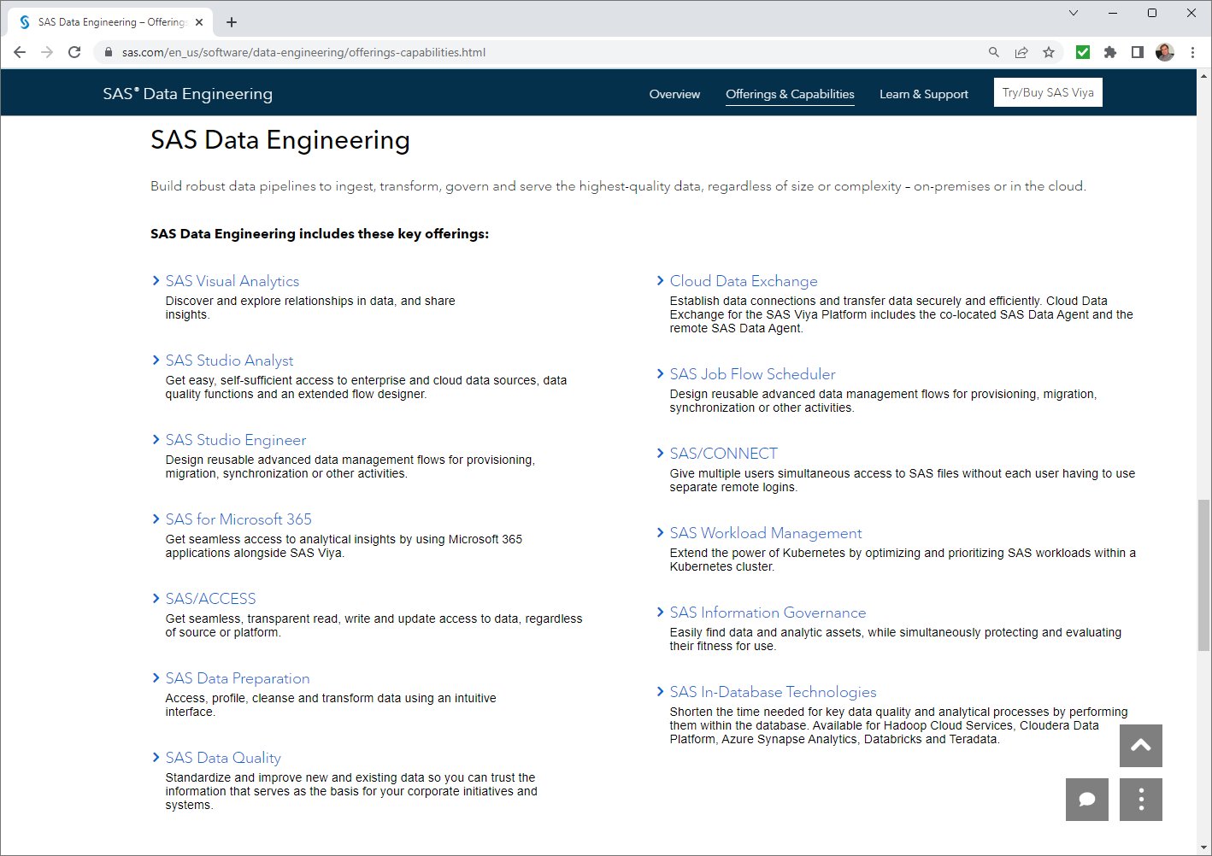Click the chevron beside SAS Job Flow Scheduler
The image size is (1212, 856).
pos(660,373)
